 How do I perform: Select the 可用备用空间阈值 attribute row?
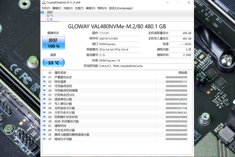click(x=115, y=90)
